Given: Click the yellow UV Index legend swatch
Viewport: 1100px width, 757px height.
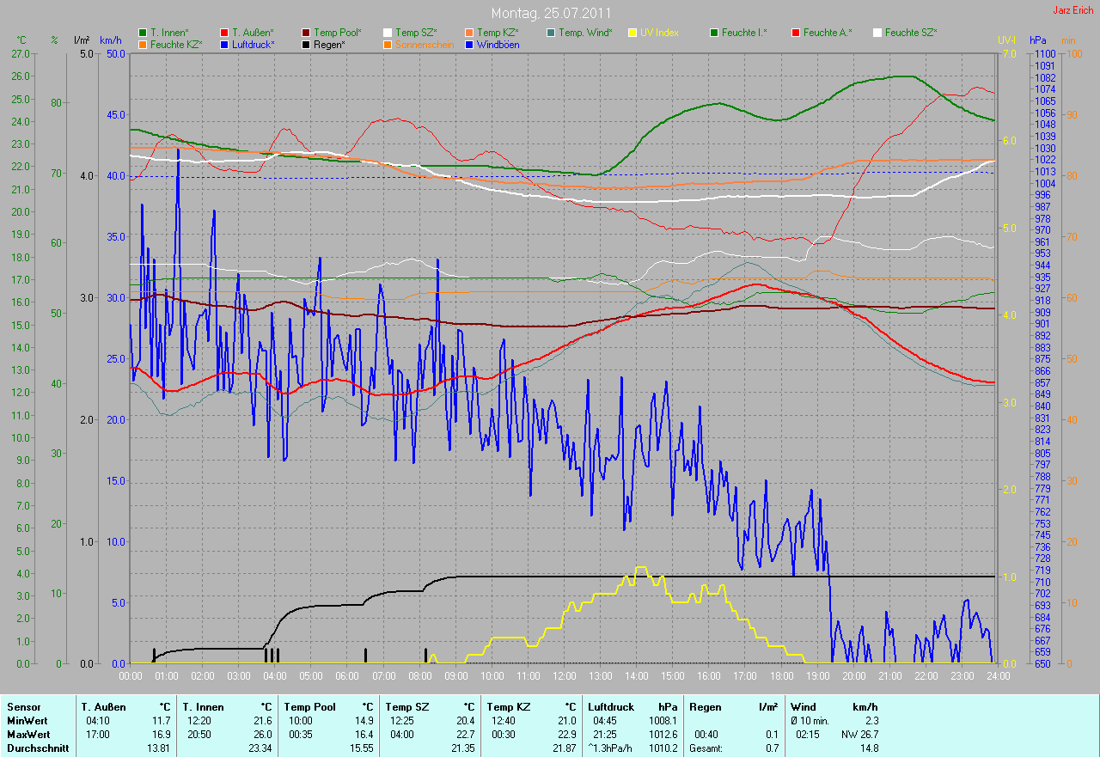Looking at the screenshot, I should [x=632, y=33].
